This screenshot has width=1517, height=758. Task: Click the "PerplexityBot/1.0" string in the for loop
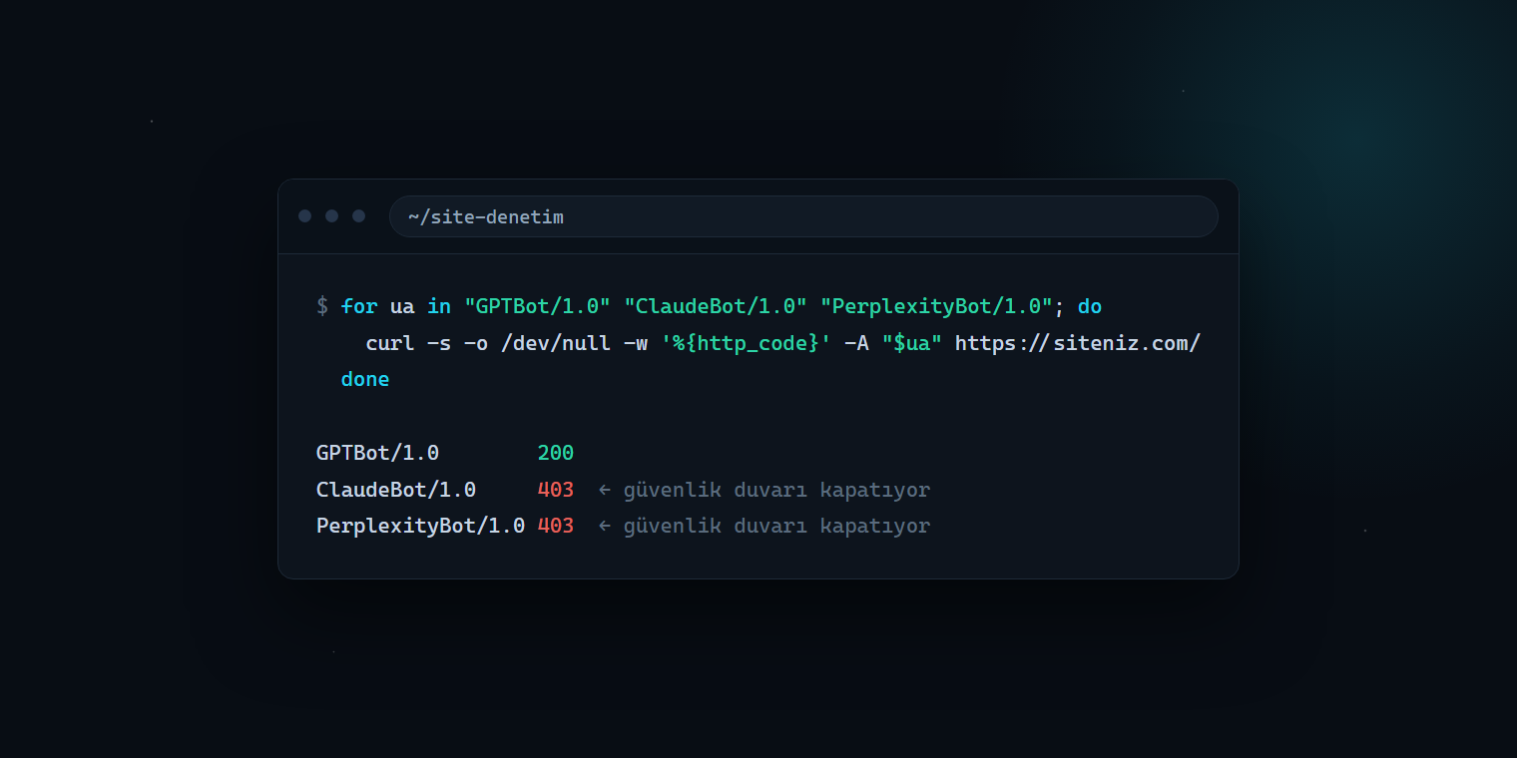coord(936,306)
